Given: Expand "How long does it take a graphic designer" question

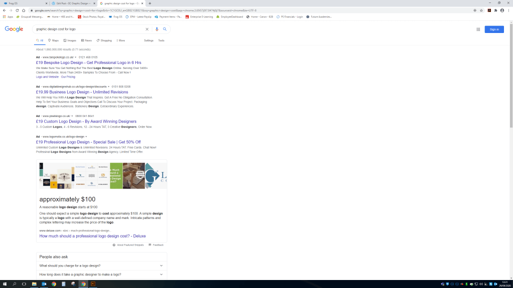Looking at the screenshot, I should click(x=101, y=274).
